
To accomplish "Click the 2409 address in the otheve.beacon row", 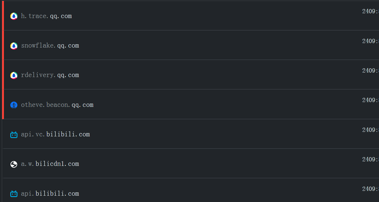I will [370, 100].
